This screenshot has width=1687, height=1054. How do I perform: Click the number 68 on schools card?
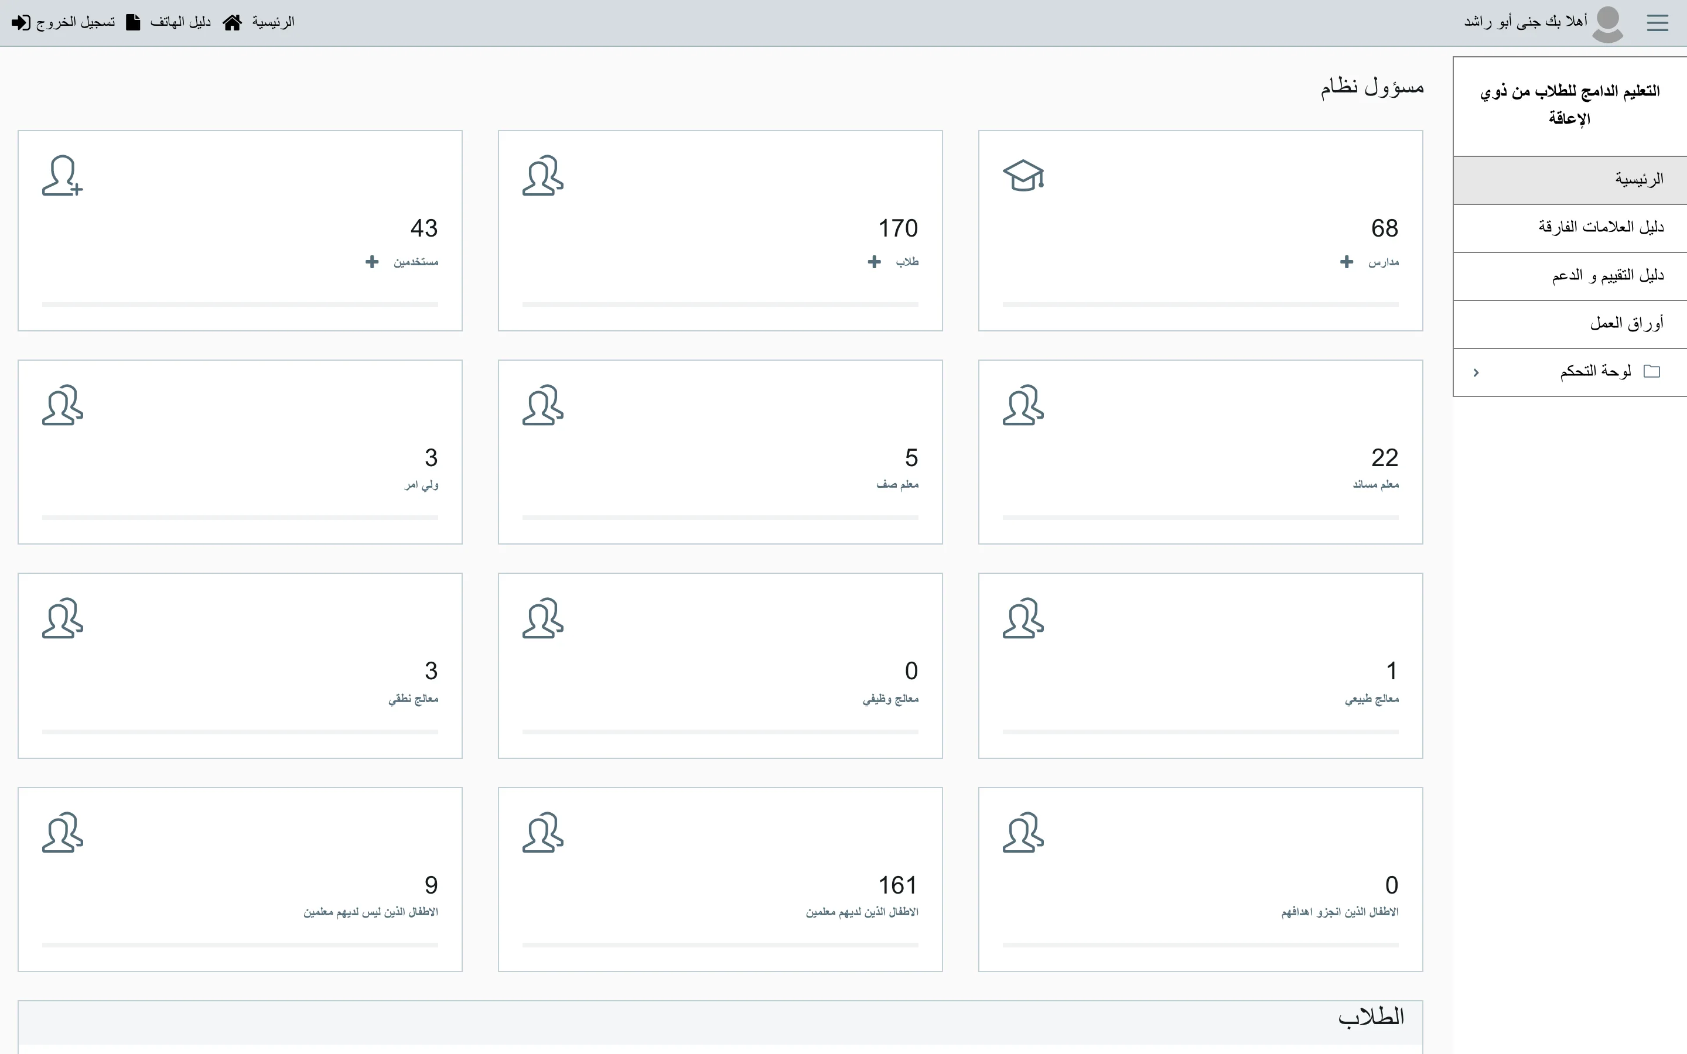point(1385,228)
